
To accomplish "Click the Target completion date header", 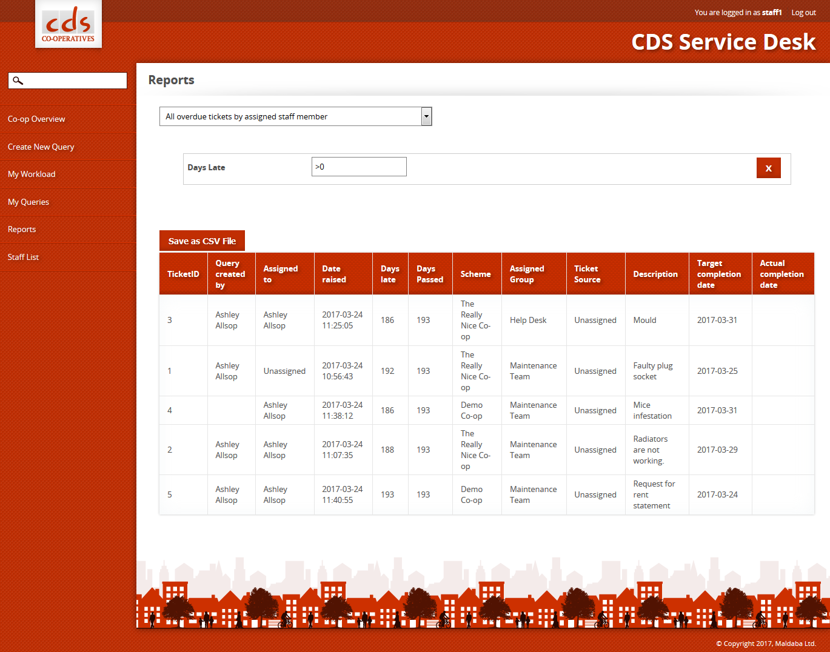I will [718, 274].
